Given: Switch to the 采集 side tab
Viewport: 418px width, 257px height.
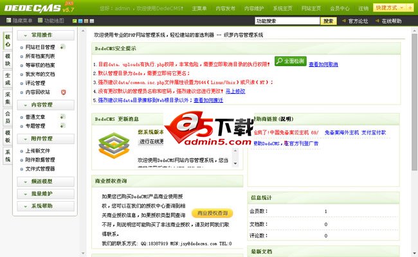Looking at the screenshot, I should point(8,98).
